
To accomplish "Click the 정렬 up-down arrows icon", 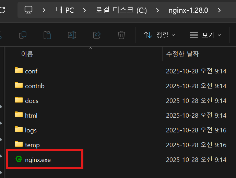I will click(x=147, y=35).
